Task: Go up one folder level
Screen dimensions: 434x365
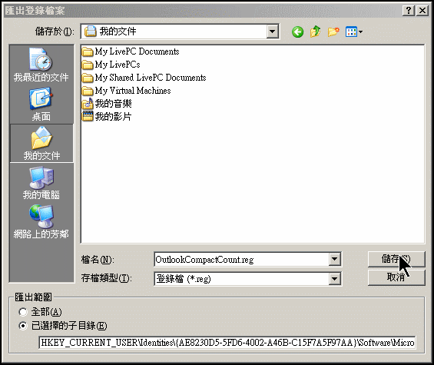Action: 315,32
